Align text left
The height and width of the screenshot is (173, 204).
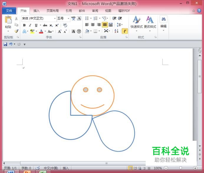[x=87, y=25]
